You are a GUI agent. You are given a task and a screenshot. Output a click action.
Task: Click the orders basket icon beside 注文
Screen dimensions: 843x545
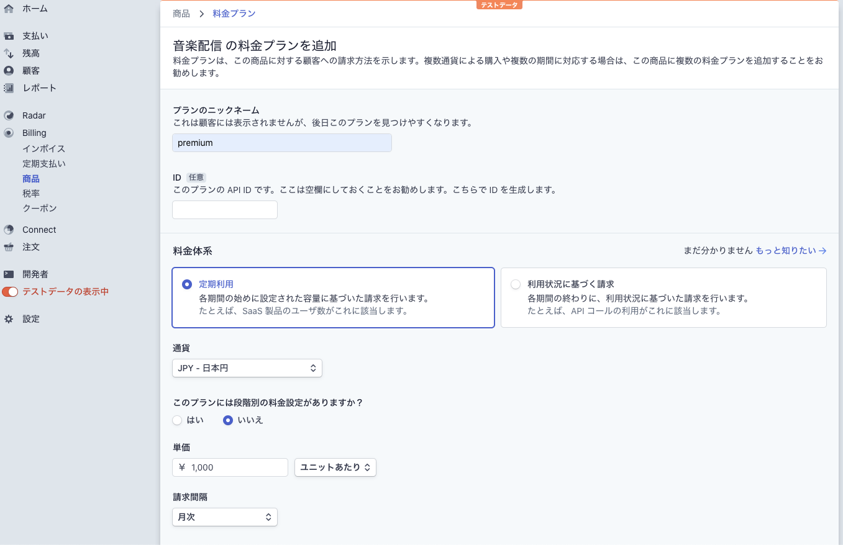9,247
